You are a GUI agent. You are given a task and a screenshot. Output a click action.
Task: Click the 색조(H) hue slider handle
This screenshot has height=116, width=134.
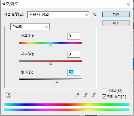tap(51, 45)
